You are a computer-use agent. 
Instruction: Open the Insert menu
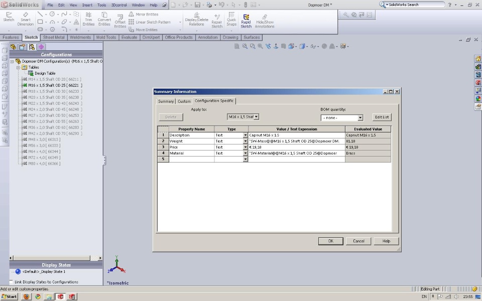tap(87, 5)
